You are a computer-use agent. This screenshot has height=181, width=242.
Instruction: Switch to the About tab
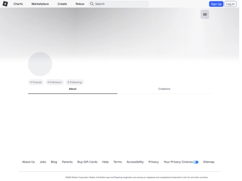click(x=73, y=89)
